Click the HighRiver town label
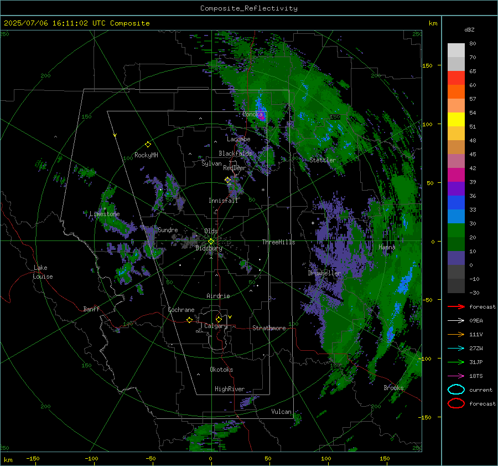Viewport: 498px width, 466px height. tap(230, 389)
